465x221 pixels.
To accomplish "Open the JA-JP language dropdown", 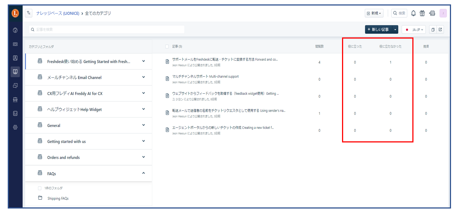I will click(413, 30).
